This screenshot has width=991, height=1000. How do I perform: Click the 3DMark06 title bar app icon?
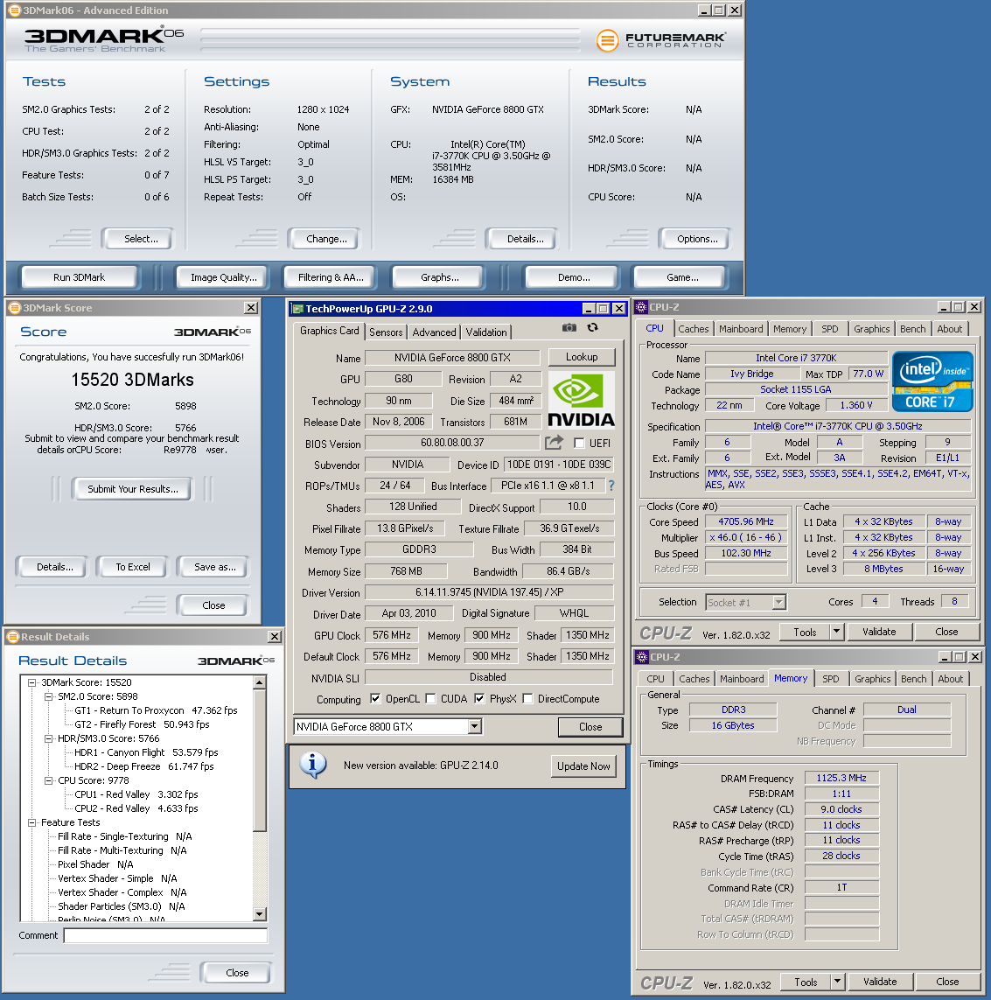tap(14, 10)
